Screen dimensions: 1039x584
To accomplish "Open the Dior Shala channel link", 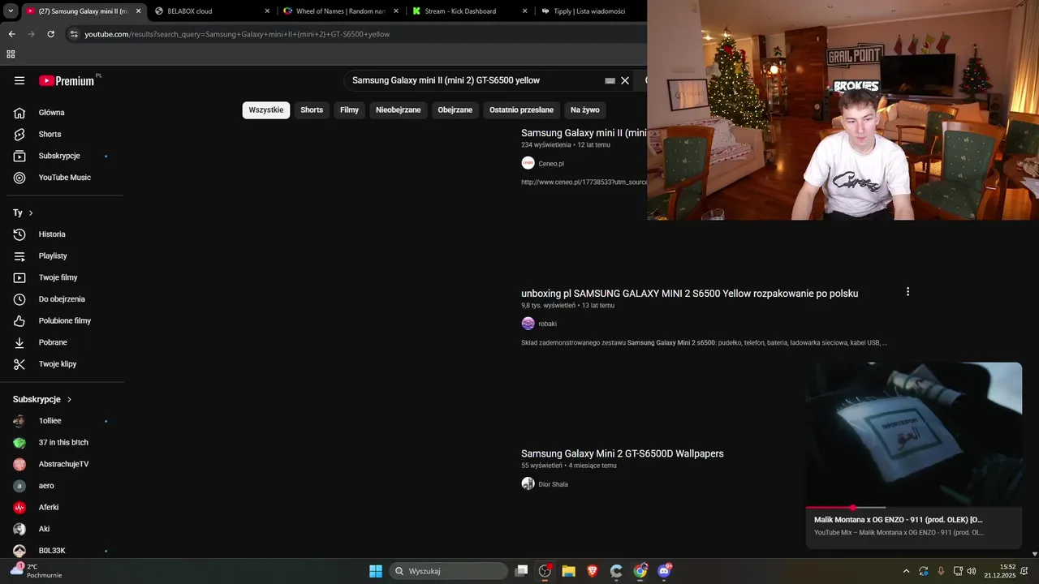I will [x=553, y=484].
